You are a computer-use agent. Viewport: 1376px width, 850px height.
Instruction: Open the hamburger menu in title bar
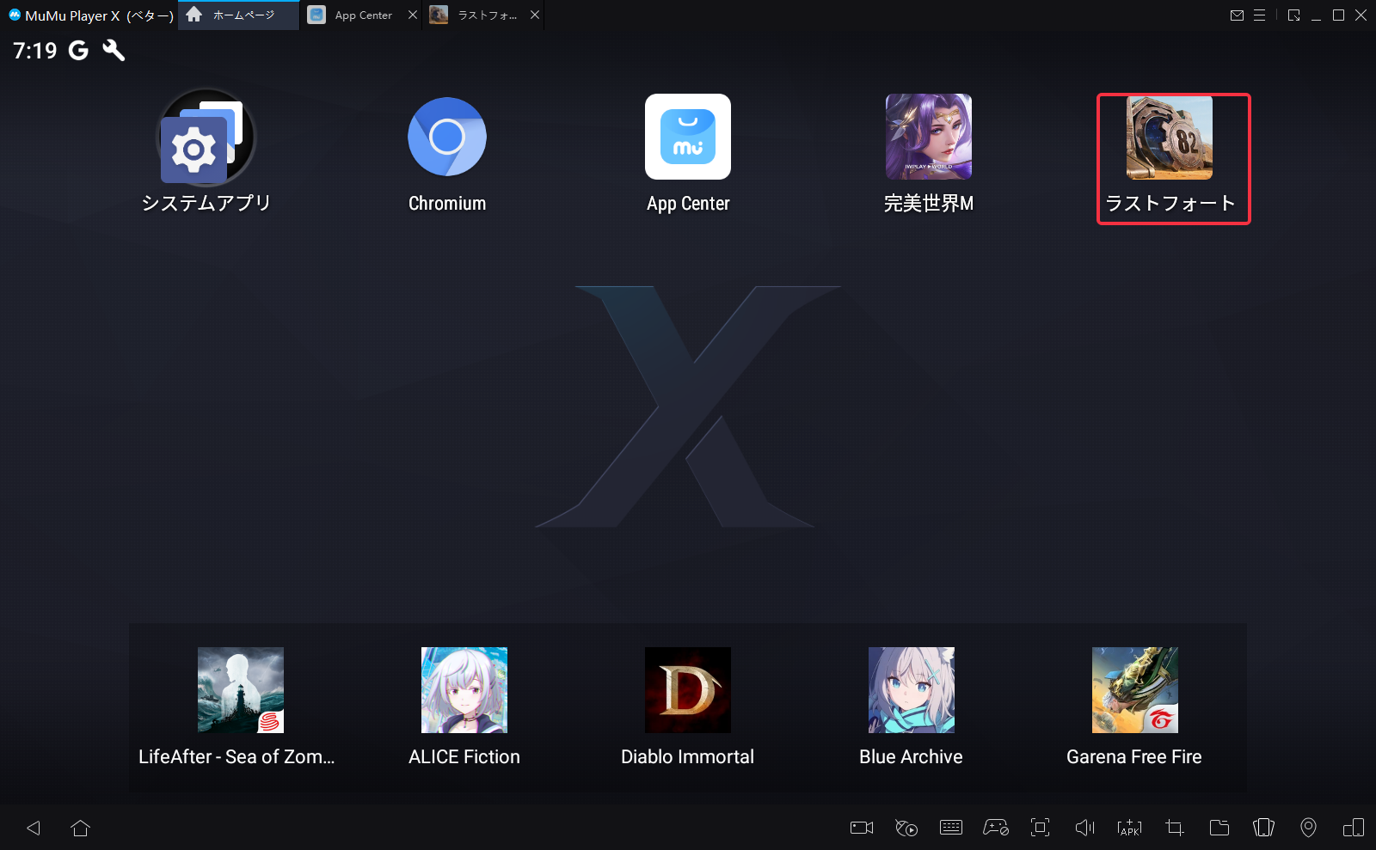point(1259,15)
